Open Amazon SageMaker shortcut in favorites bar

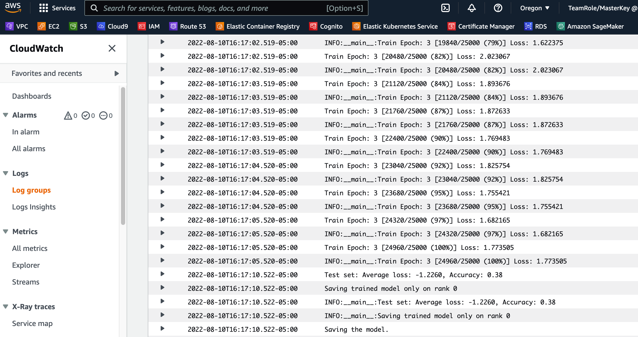pos(590,27)
